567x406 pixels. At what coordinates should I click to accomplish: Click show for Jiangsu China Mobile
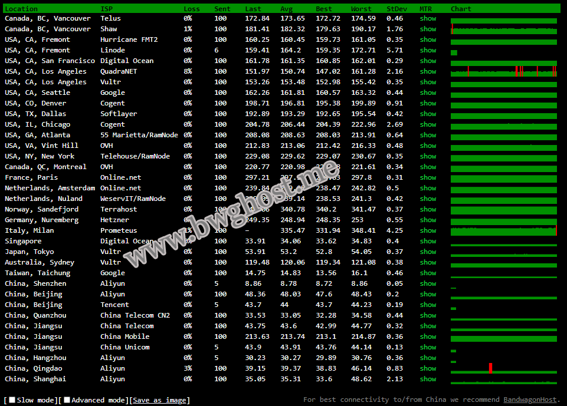tap(428, 336)
